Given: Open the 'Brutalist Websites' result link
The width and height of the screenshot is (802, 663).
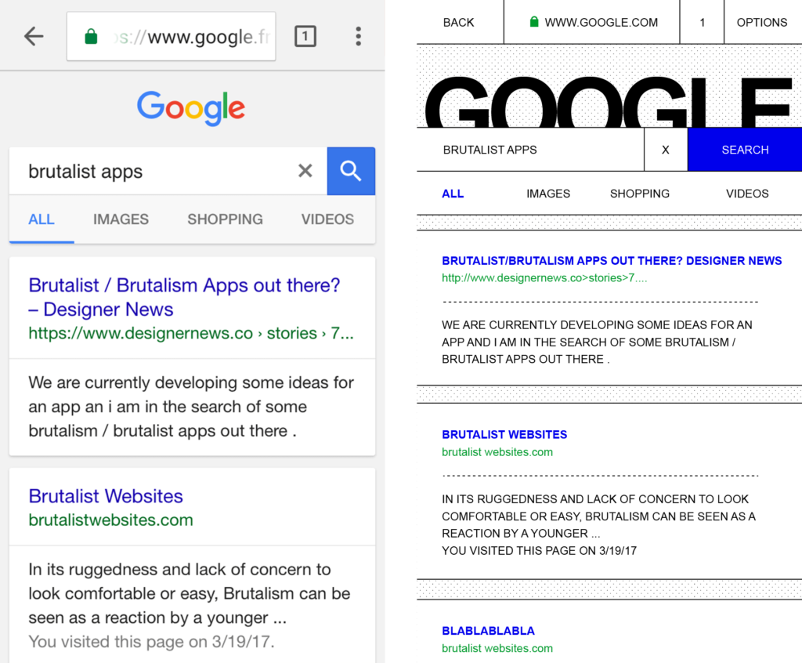Looking at the screenshot, I should click(x=106, y=496).
